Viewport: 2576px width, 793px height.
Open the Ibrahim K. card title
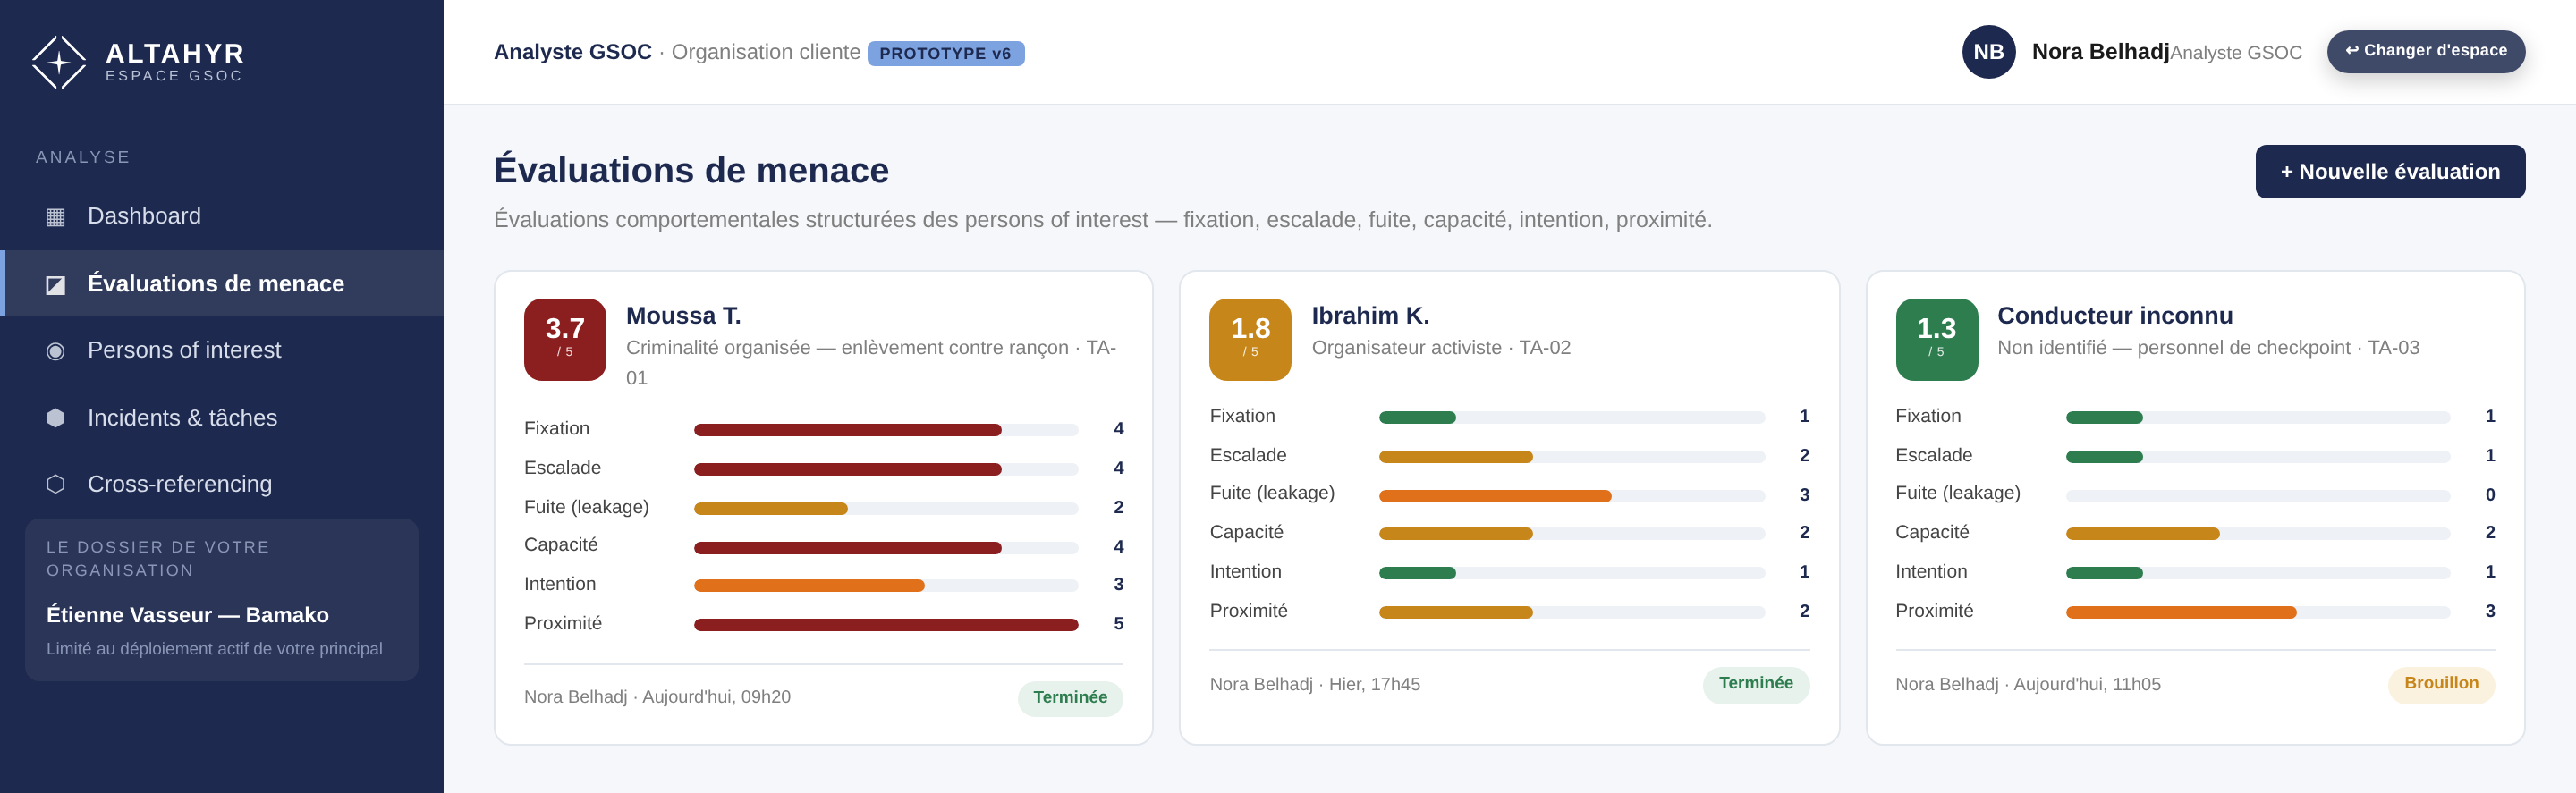click(1370, 316)
